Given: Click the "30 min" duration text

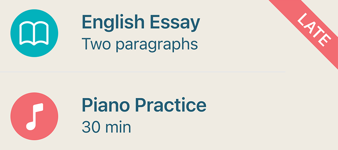Looking at the screenshot, I should (x=106, y=128).
